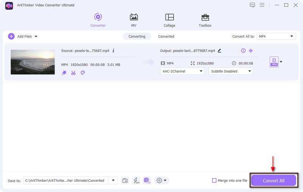Open the feedback chat bubble icon

click(x=252, y=5)
